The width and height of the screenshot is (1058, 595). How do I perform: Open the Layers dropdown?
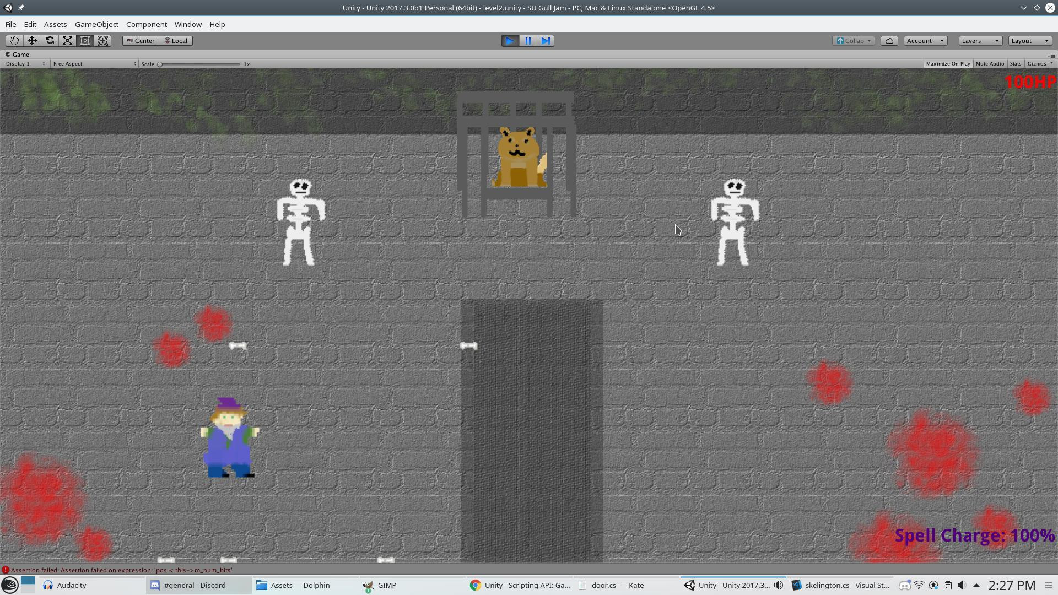[x=980, y=41]
